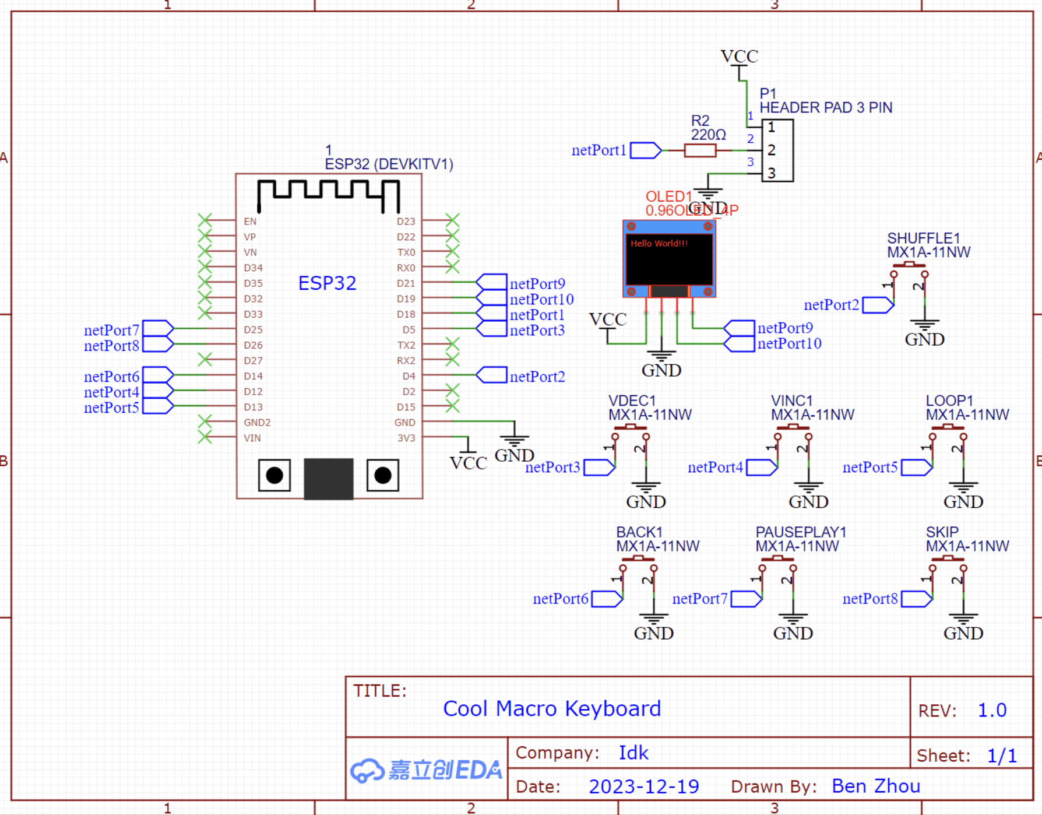The width and height of the screenshot is (1042, 815).
Task: Click the GND2 pin label on ESP32
Action: point(257,423)
